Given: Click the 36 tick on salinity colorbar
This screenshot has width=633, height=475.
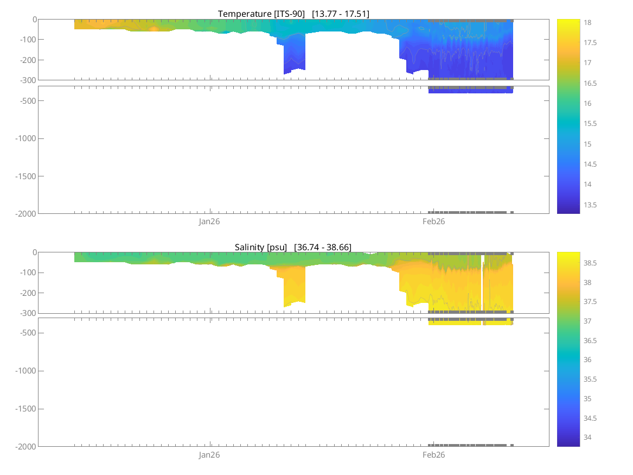Looking at the screenshot, I should (x=568, y=360).
